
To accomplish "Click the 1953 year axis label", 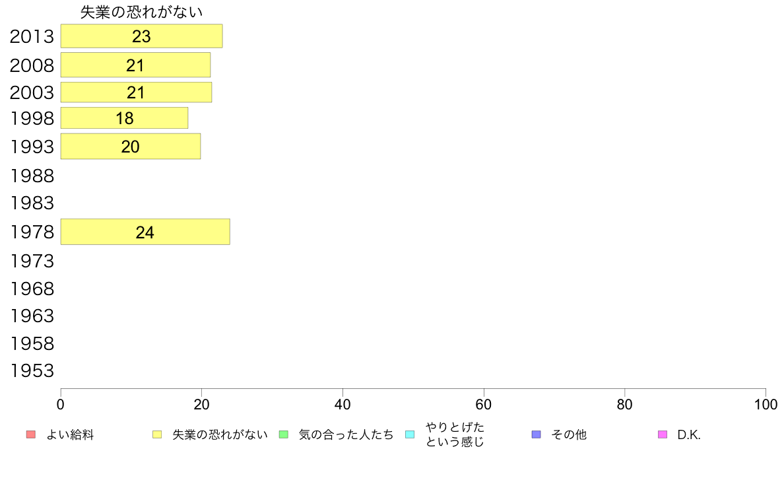I will [x=32, y=370].
